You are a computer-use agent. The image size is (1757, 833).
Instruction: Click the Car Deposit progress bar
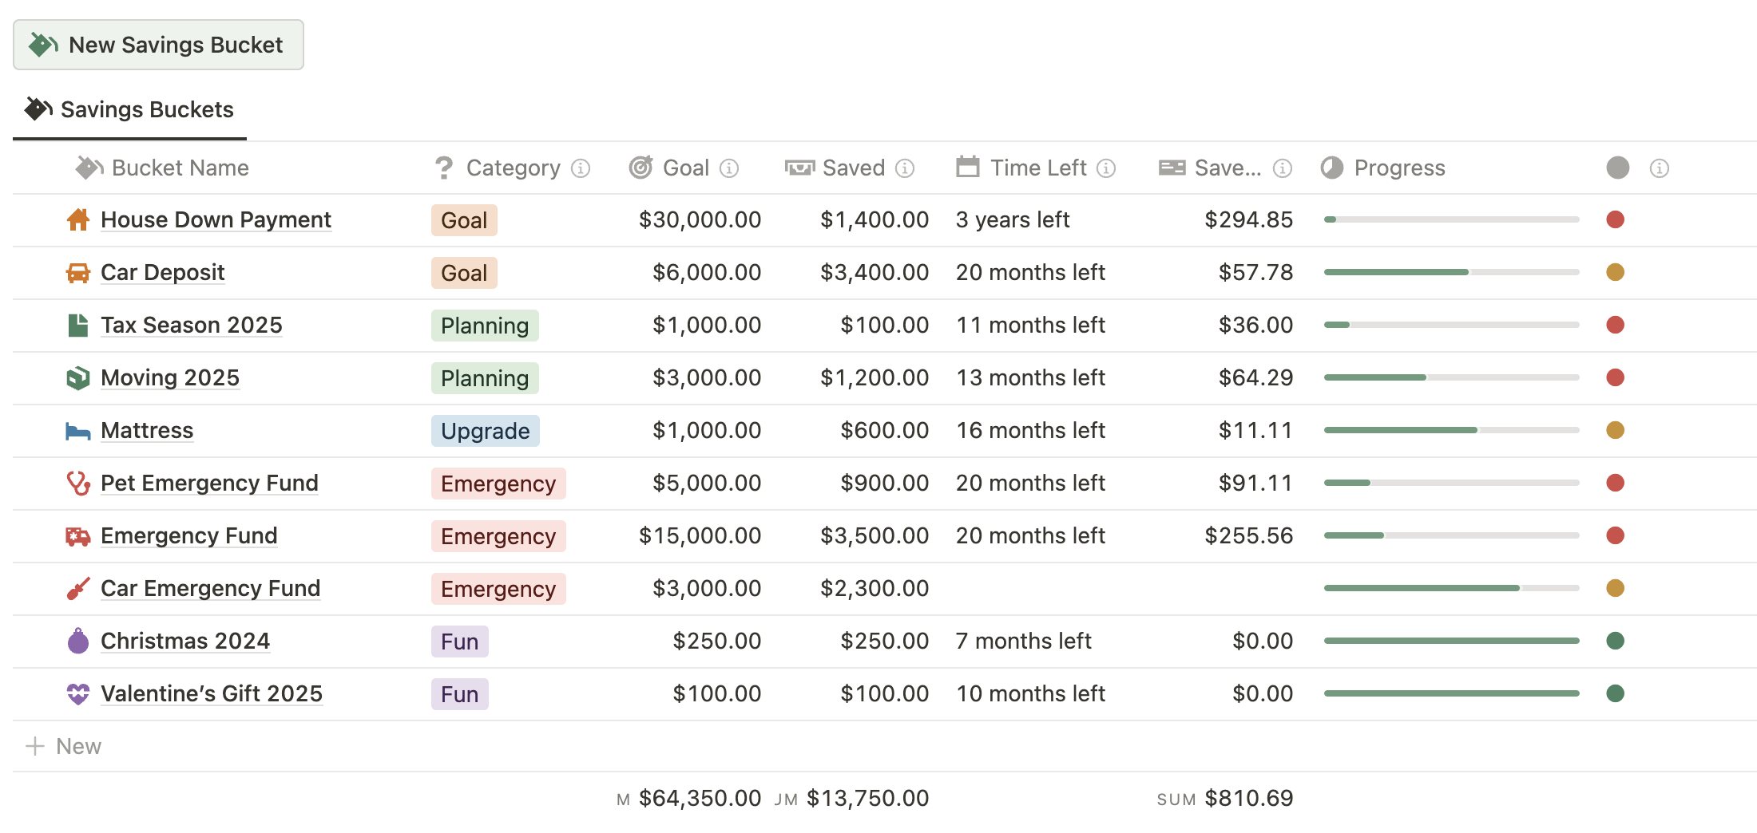(x=1451, y=272)
